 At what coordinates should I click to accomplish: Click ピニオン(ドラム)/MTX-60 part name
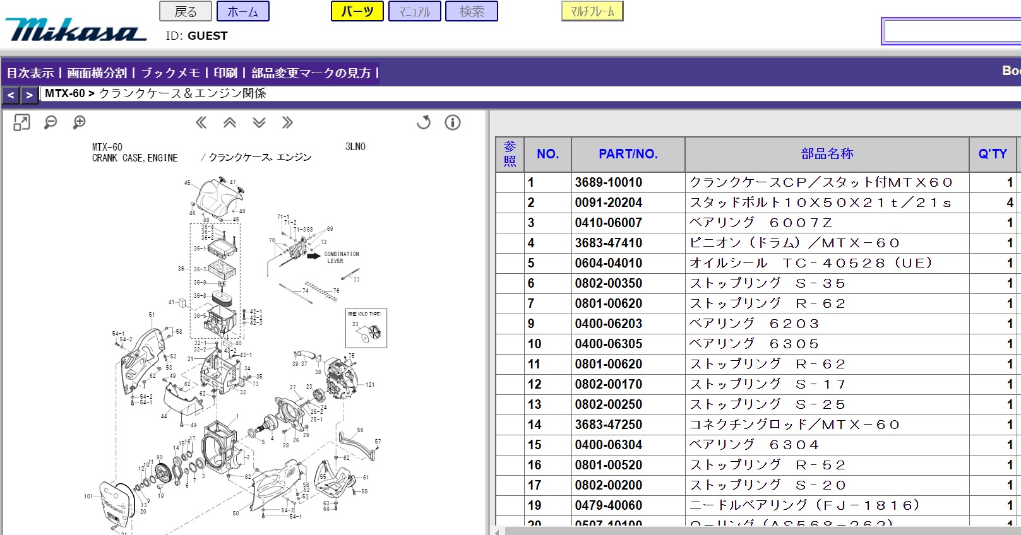pos(795,243)
